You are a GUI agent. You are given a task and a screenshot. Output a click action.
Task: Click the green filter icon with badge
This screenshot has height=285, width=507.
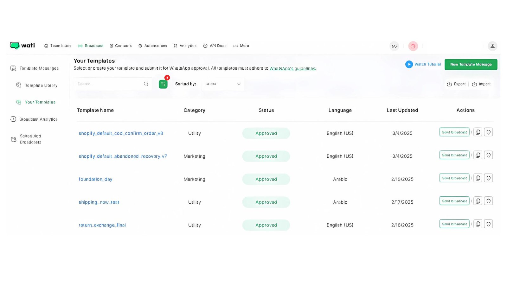click(163, 84)
